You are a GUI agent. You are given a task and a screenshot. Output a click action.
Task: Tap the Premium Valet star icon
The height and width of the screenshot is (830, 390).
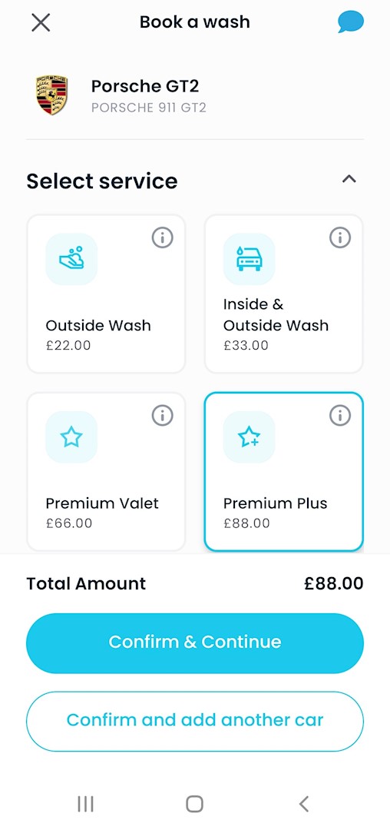click(71, 437)
